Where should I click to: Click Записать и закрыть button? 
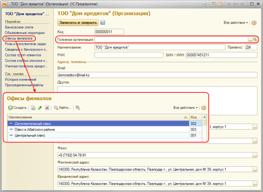tap(78, 23)
